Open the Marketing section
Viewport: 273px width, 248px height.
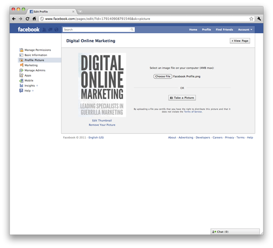pyautogui.click(x=31, y=65)
